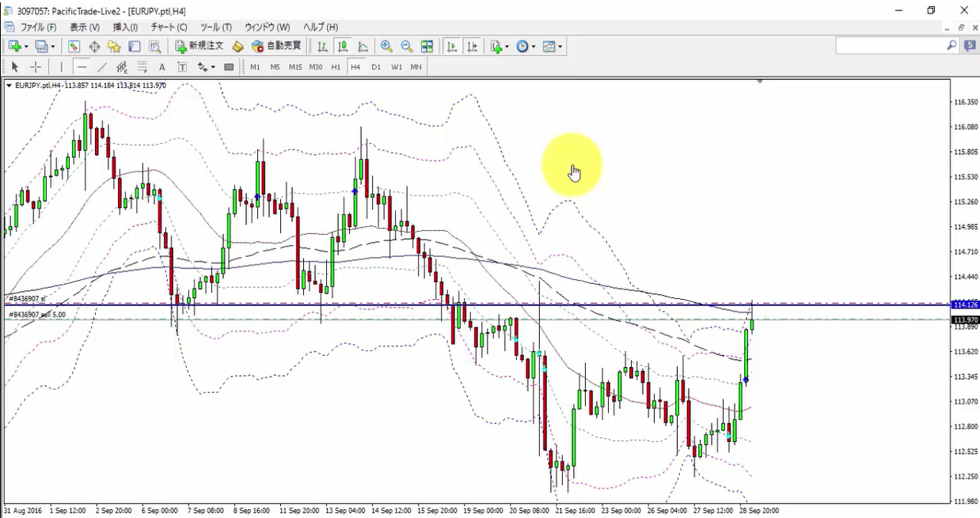Click the 新規注文 new order button

pos(199,47)
